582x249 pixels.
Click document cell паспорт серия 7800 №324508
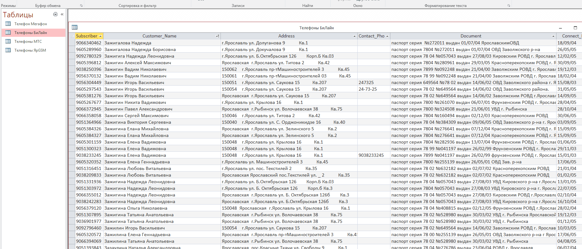tap(473, 109)
